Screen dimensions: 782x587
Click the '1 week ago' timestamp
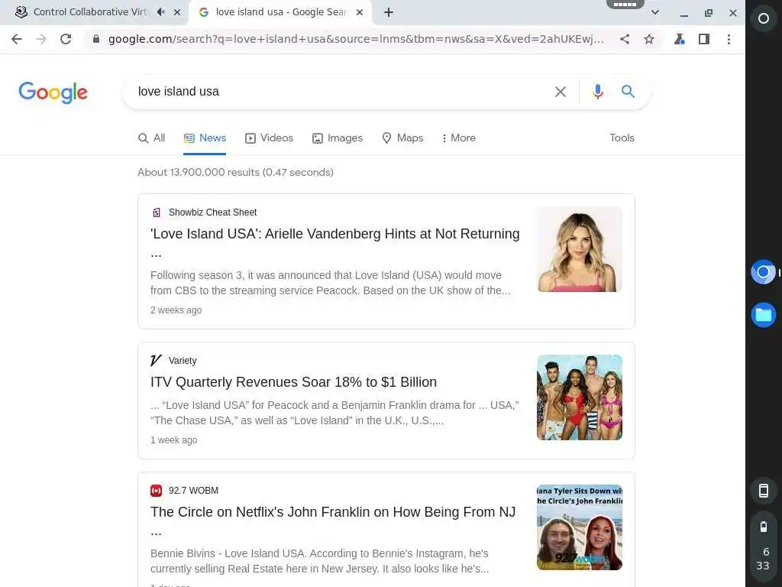[173, 439]
